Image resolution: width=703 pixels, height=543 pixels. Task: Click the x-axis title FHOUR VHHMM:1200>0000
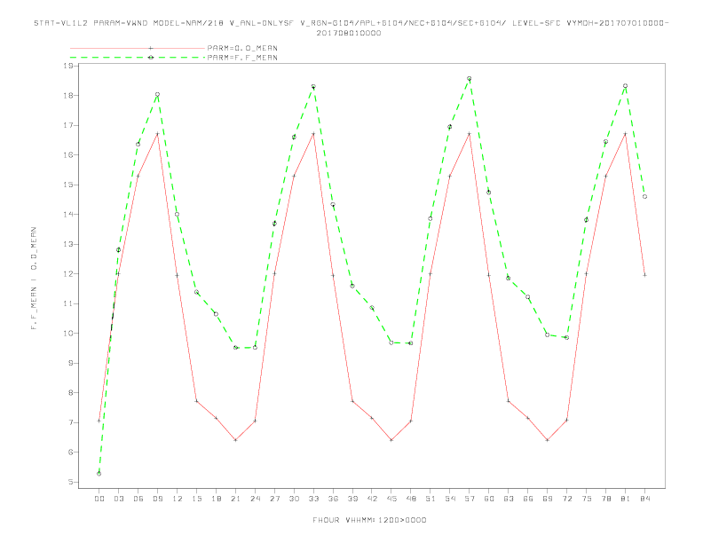tap(369, 520)
